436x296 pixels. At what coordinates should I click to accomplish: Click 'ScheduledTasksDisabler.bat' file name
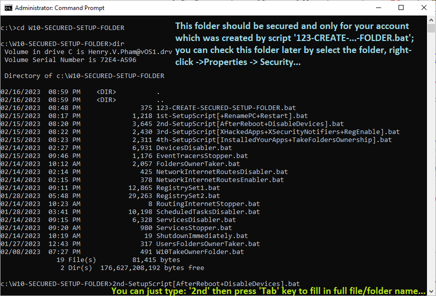[208, 212]
